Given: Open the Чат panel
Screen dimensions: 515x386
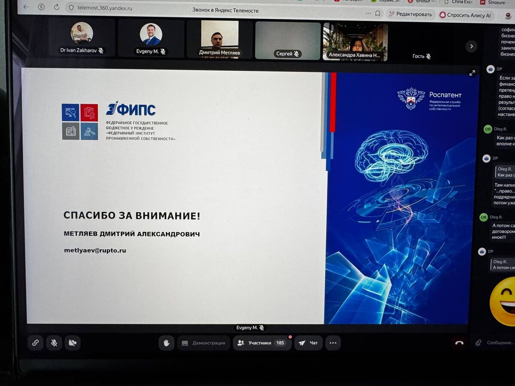Looking at the screenshot, I should pyautogui.click(x=308, y=343).
